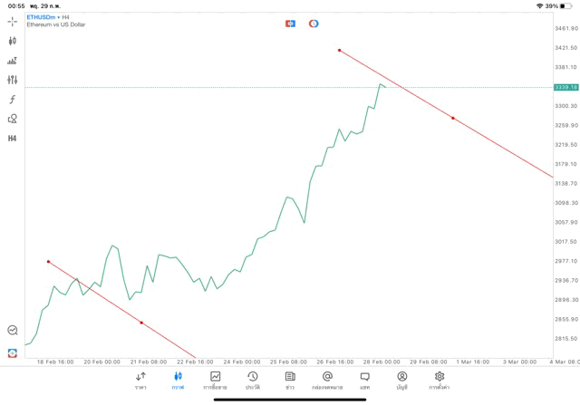Screen dimensions: 580x405
Task: Open the indicators (f) function menu
Action: (x=13, y=100)
